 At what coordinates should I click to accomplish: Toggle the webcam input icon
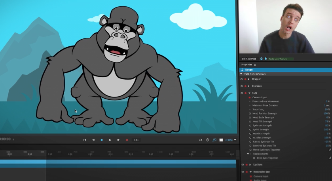coord(262,59)
